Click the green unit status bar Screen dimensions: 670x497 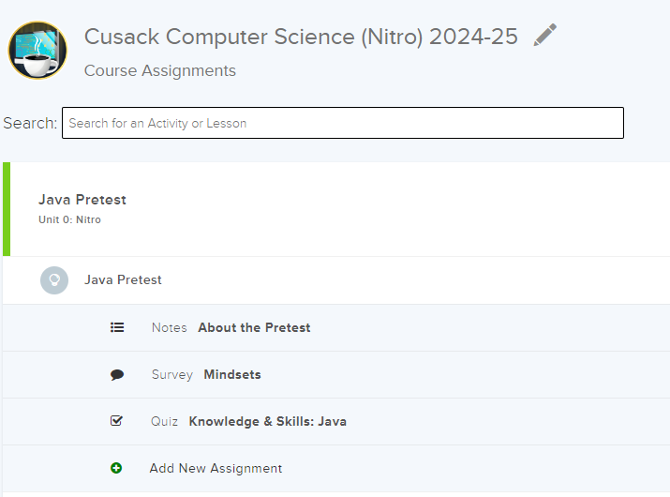click(7, 209)
